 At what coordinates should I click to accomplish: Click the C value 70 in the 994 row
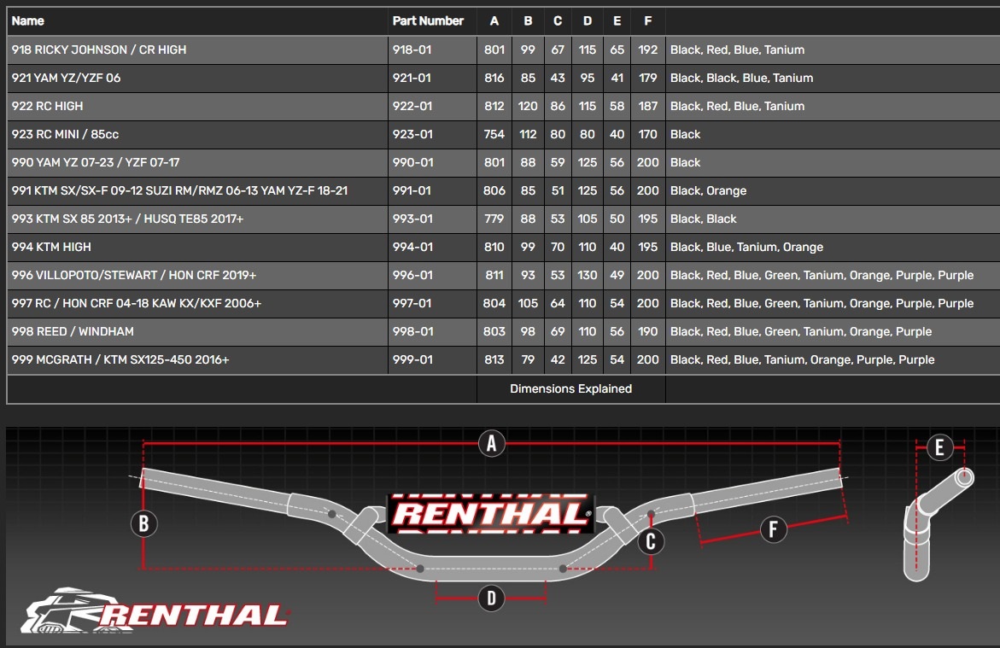(558, 247)
